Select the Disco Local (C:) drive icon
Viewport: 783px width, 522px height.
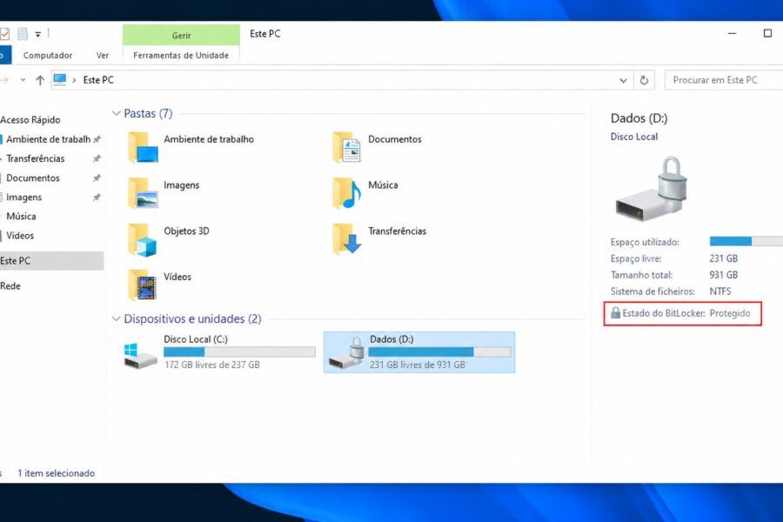140,355
